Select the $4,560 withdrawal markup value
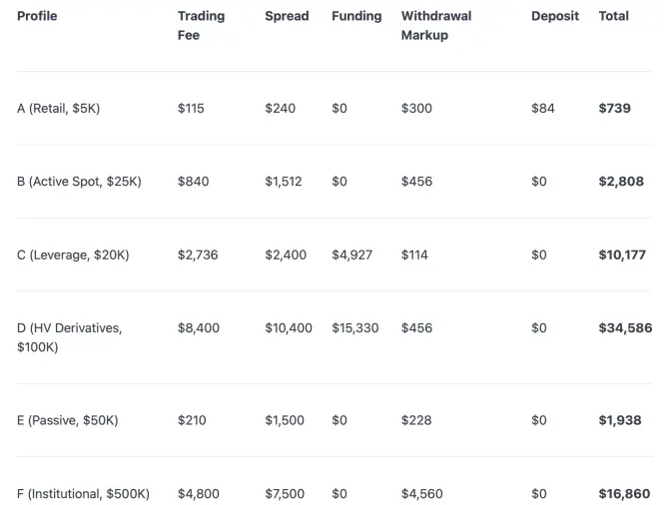This screenshot has height=505, width=664. click(x=421, y=494)
